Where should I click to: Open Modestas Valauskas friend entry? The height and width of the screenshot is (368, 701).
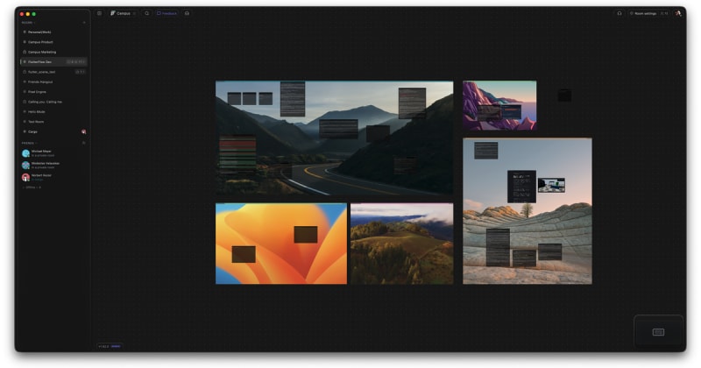(x=53, y=166)
